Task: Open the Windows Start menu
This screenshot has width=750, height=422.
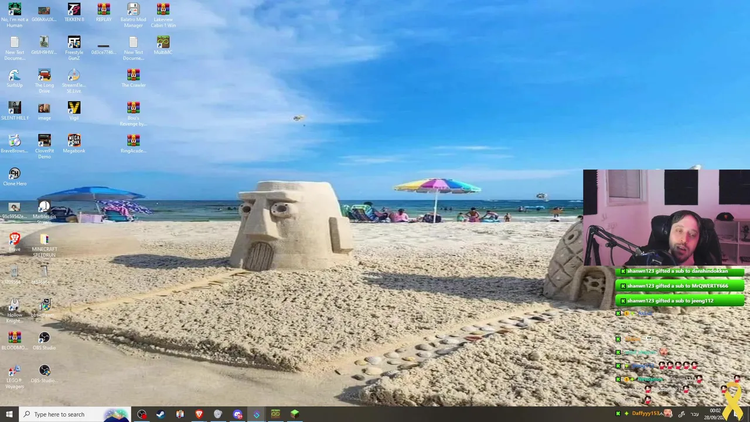Action: 9,414
